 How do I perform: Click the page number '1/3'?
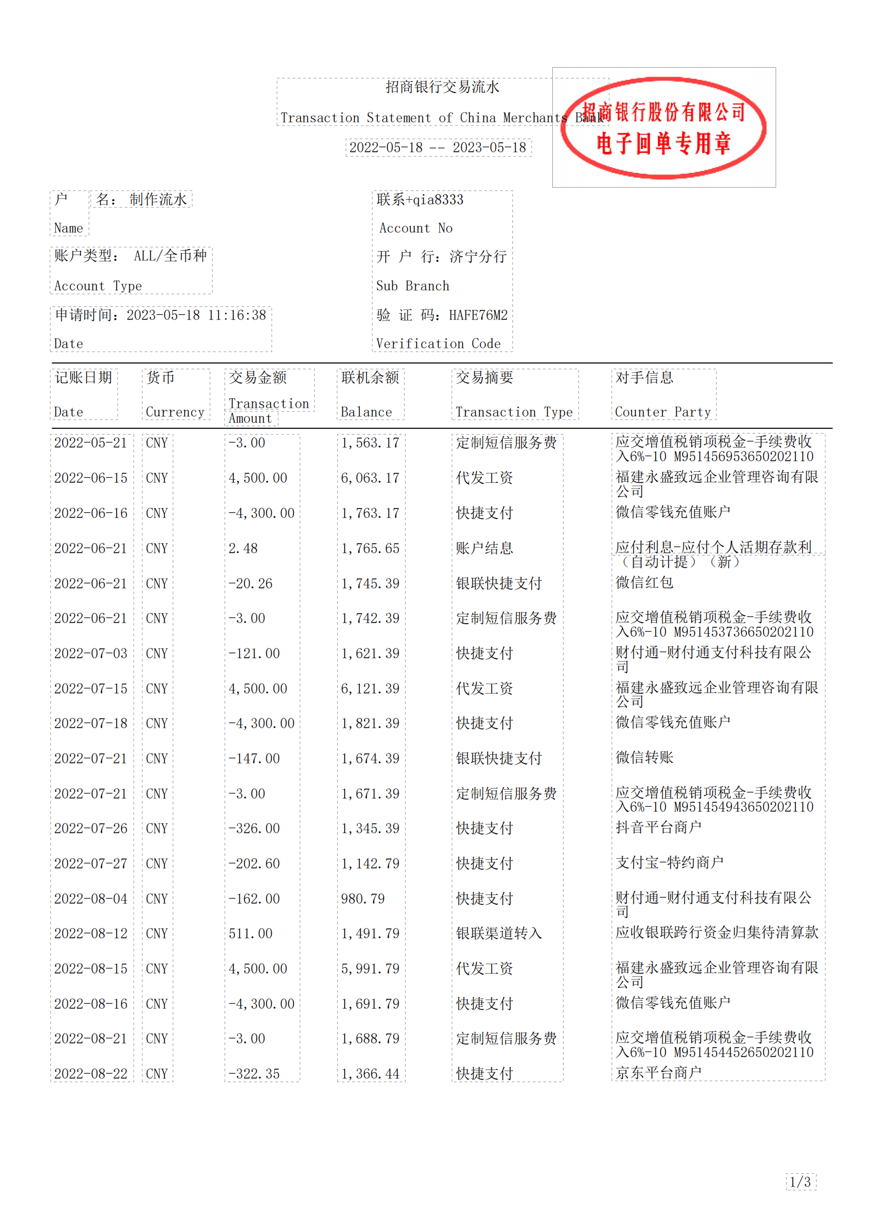pos(801,1181)
